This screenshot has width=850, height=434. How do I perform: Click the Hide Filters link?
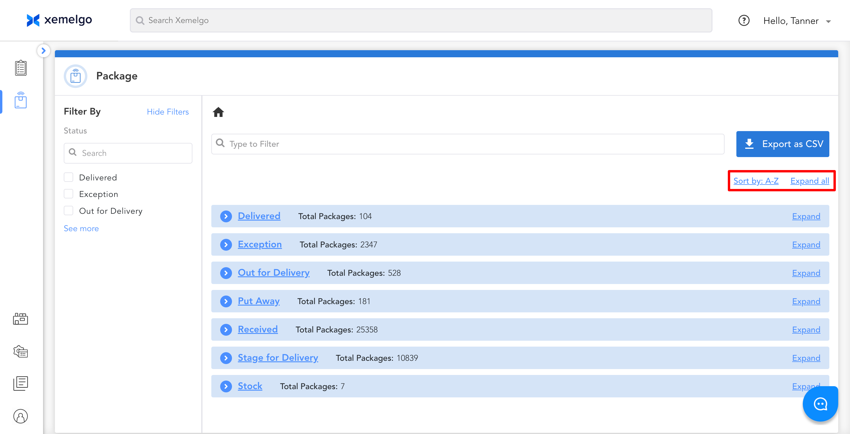pos(168,112)
